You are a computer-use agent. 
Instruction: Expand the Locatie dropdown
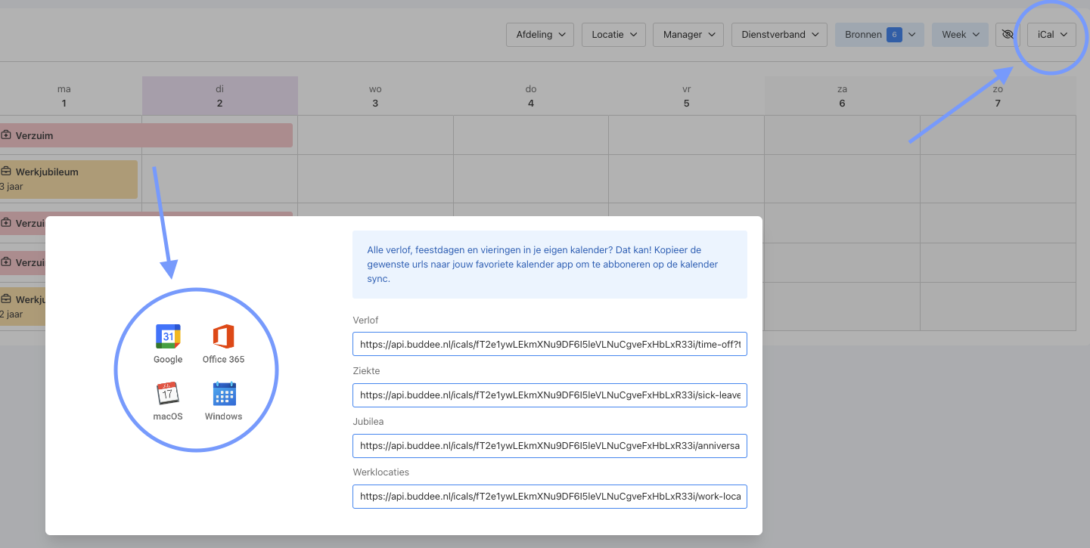[613, 35]
